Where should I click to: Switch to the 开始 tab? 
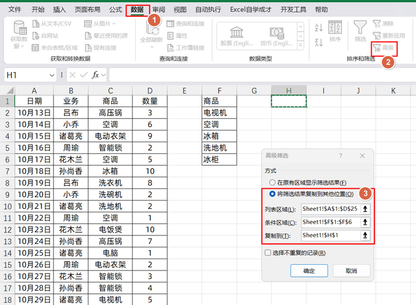coord(38,10)
